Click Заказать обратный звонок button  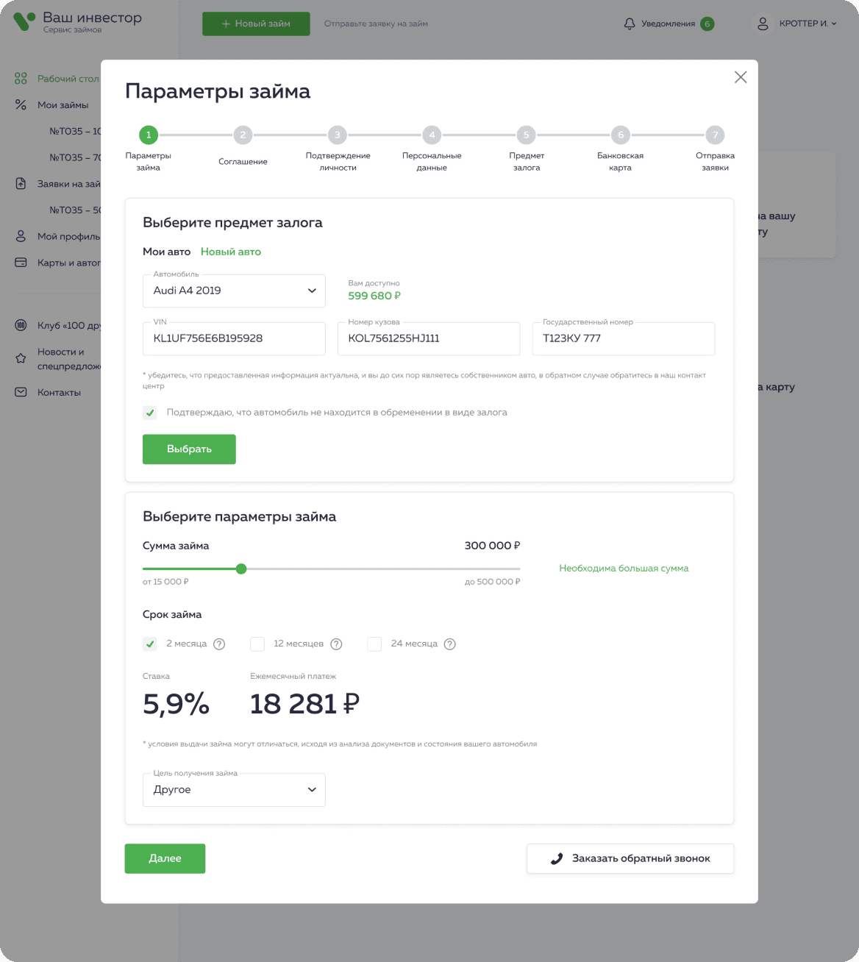tap(630, 858)
